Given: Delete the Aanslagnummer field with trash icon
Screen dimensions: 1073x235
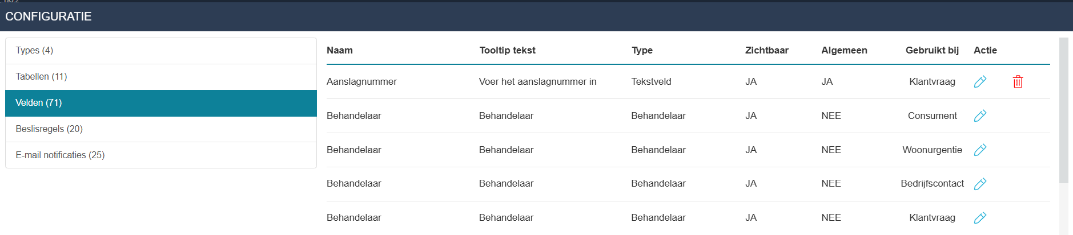Looking at the screenshot, I should coord(1018,82).
